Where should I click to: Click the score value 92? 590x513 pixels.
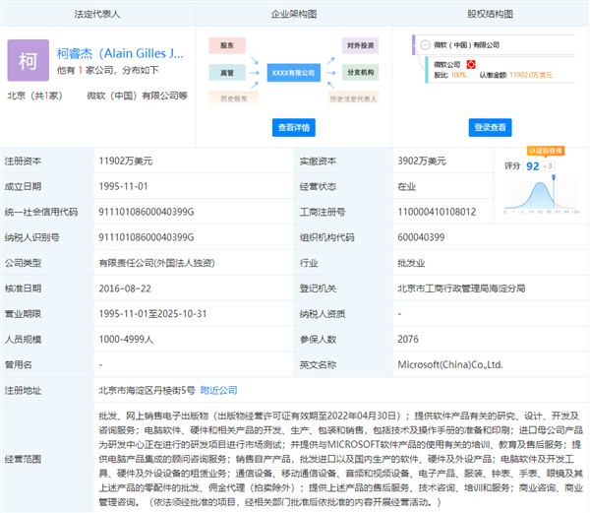click(532, 166)
